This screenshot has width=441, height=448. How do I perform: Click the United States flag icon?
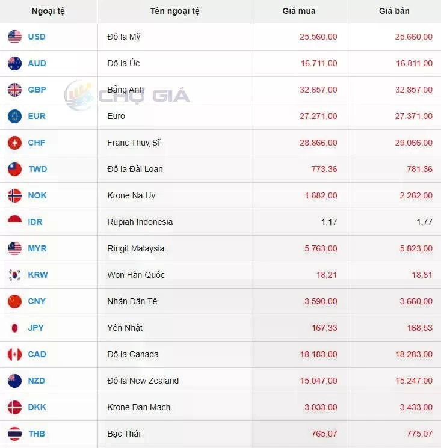coord(15,37)
